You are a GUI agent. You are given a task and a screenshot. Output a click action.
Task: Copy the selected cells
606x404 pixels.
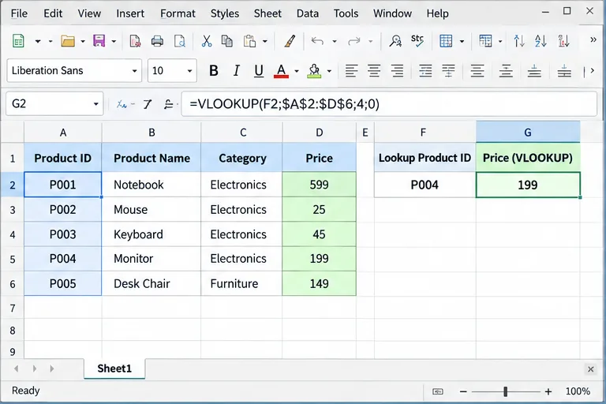coord(227,40)
